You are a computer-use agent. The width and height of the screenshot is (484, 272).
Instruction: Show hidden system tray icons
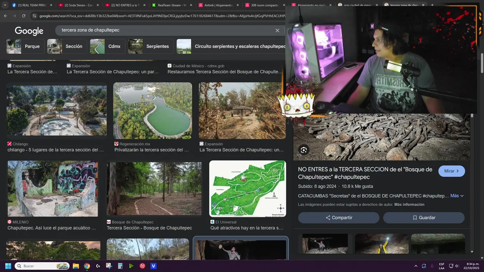pyautogui.click(x=416, y=266)
